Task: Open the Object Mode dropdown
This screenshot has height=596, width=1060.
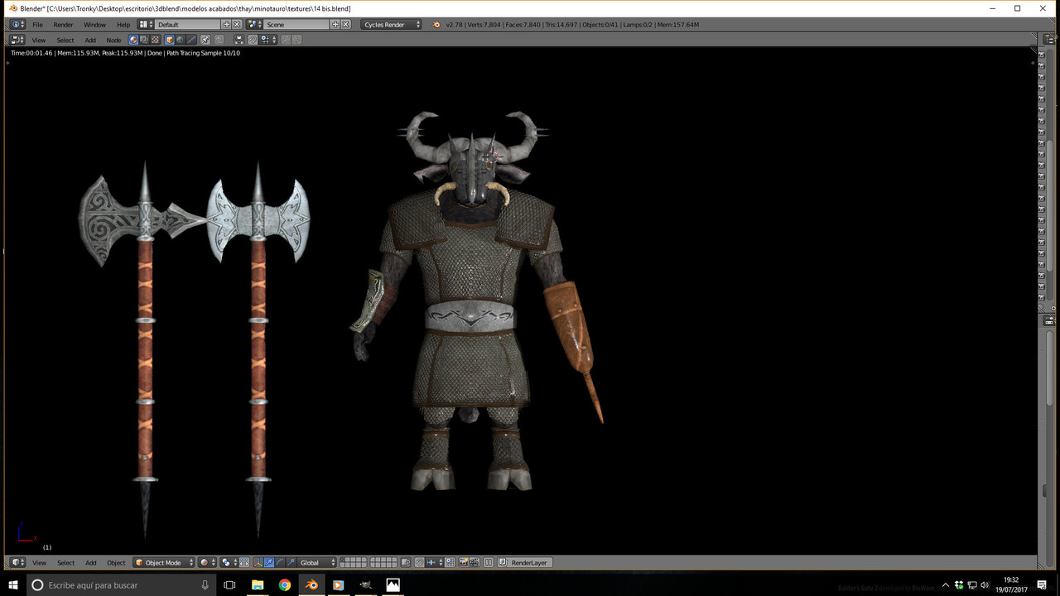Action: pos(164,563)
